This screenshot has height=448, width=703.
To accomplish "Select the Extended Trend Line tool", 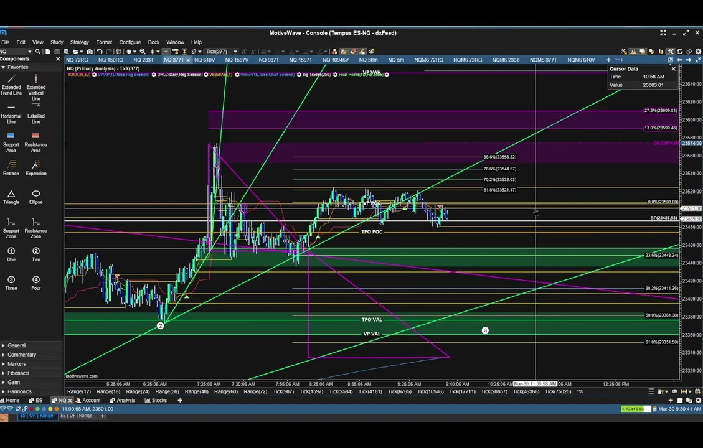I will (11, 85).
